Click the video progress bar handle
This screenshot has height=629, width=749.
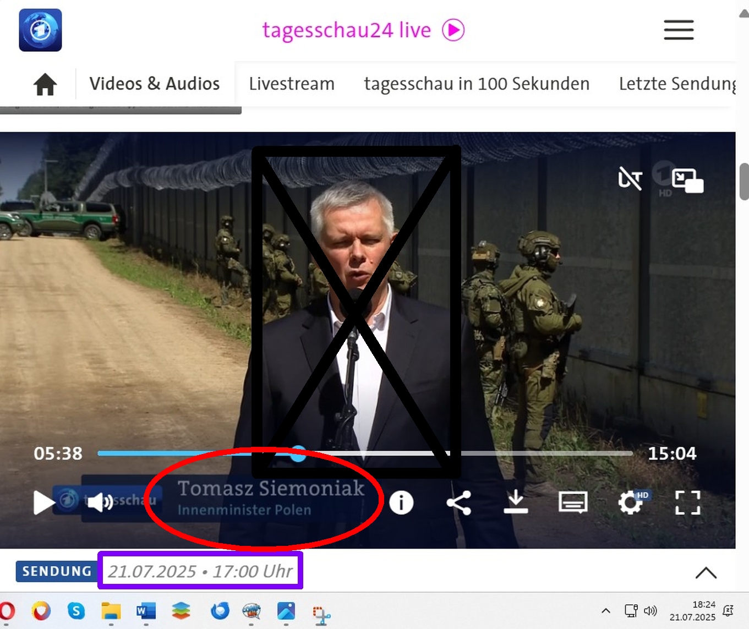pos(298,454)
